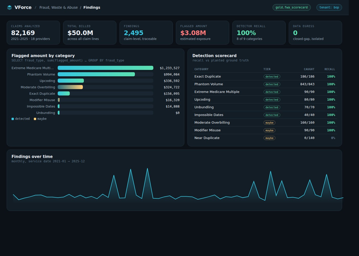Click the Moderate Overbilling bar

[70, 87]
